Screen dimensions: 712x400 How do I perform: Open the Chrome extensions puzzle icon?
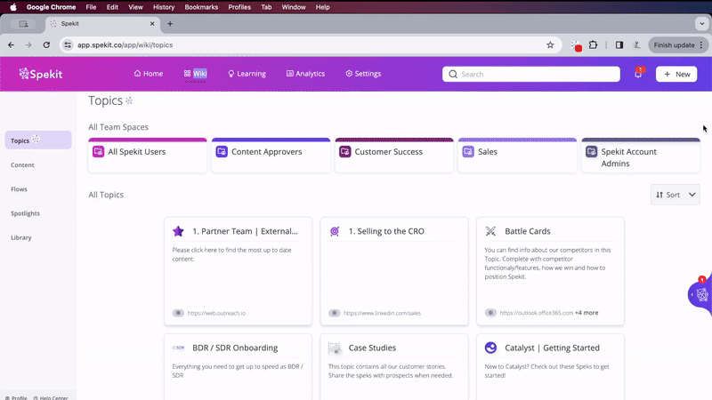593,45
